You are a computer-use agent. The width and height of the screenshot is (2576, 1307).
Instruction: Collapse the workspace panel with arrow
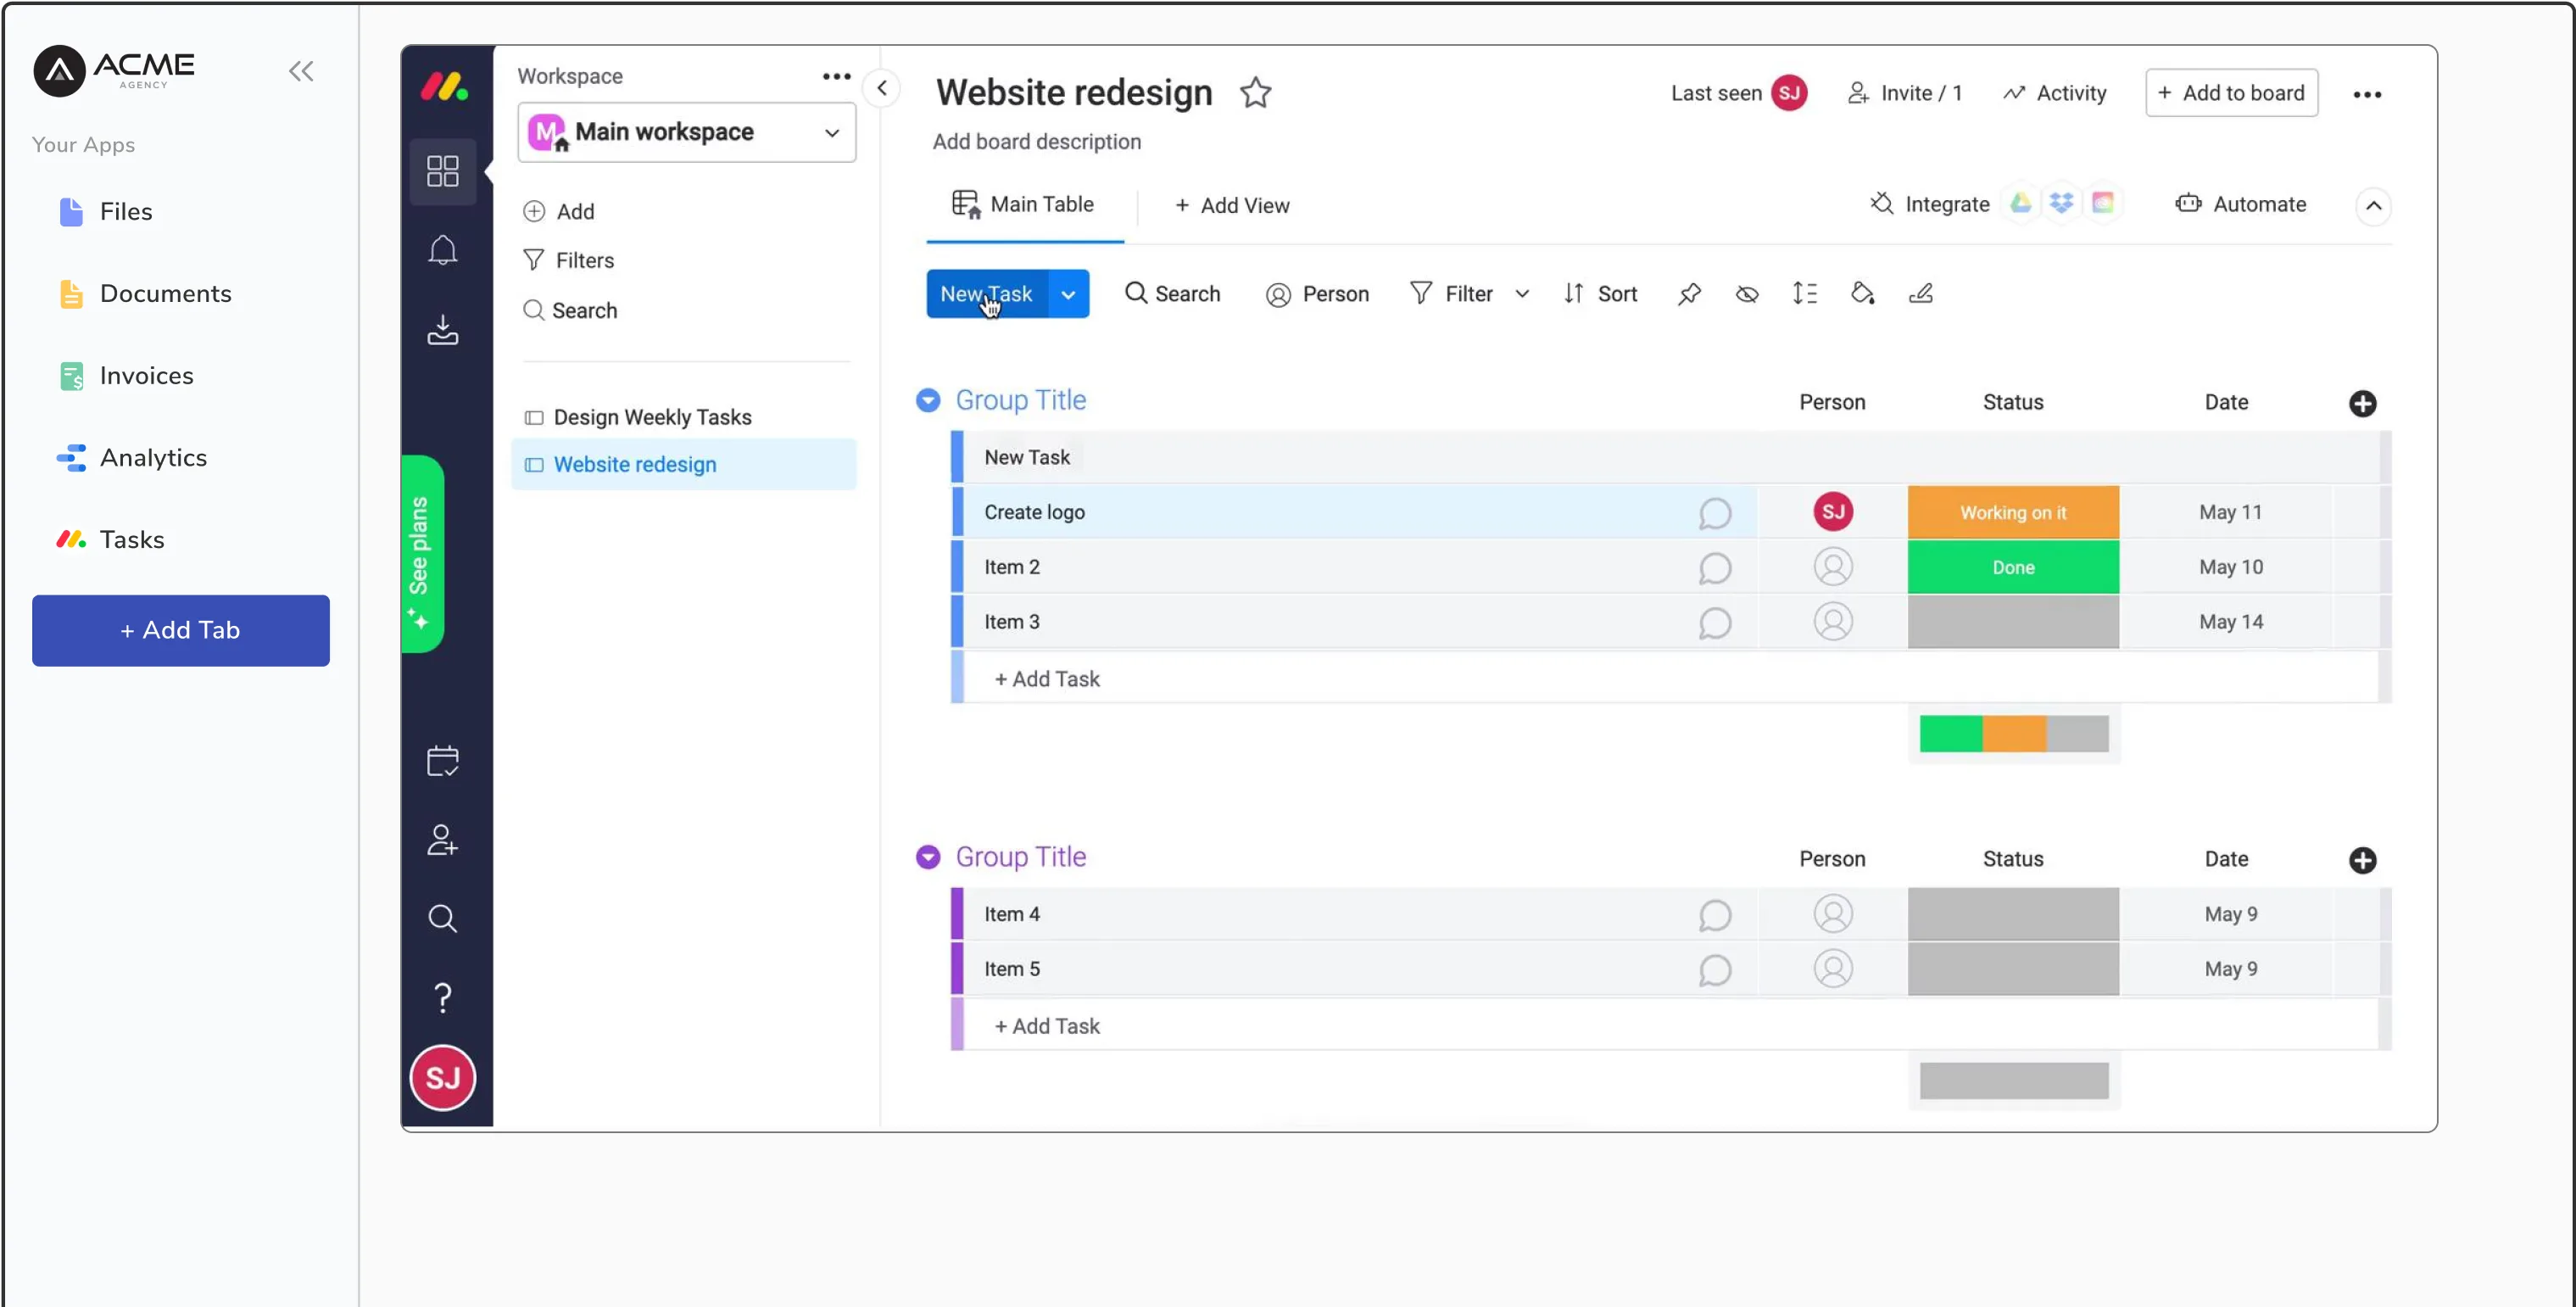coord(882,88)
